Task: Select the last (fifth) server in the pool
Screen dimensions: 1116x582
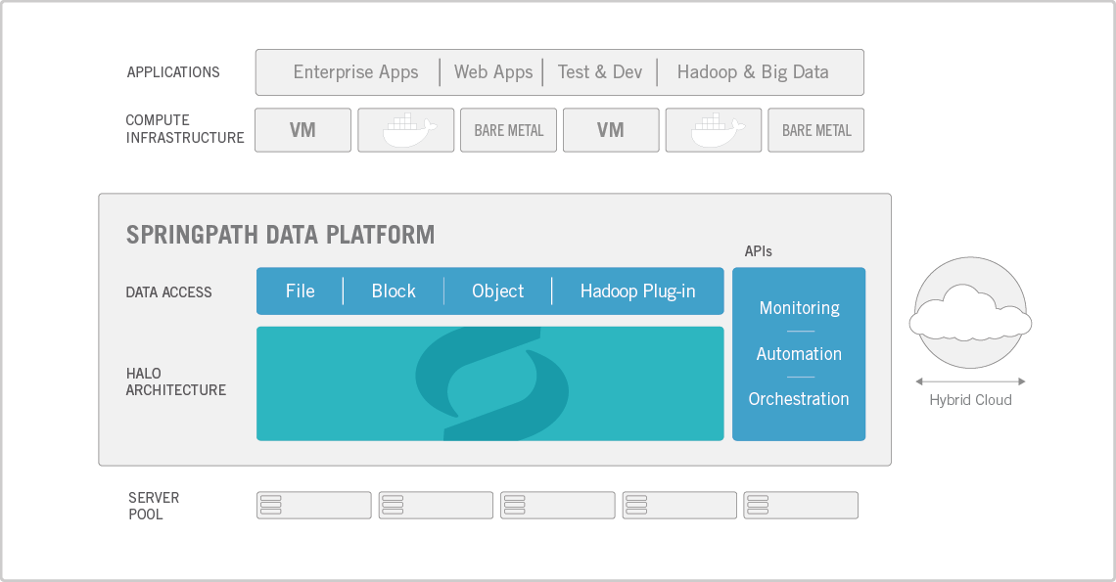Action: click(x=801, y=505)
